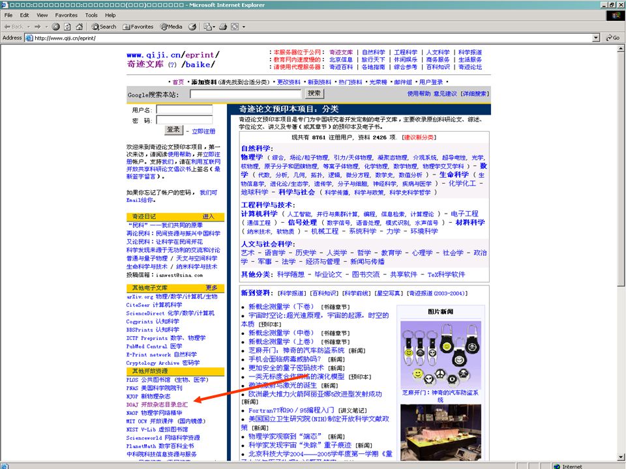Click the vertical scrollbar thumb
Image resolution: width=626 pixels, height=469 pixels.
point(621,169)
